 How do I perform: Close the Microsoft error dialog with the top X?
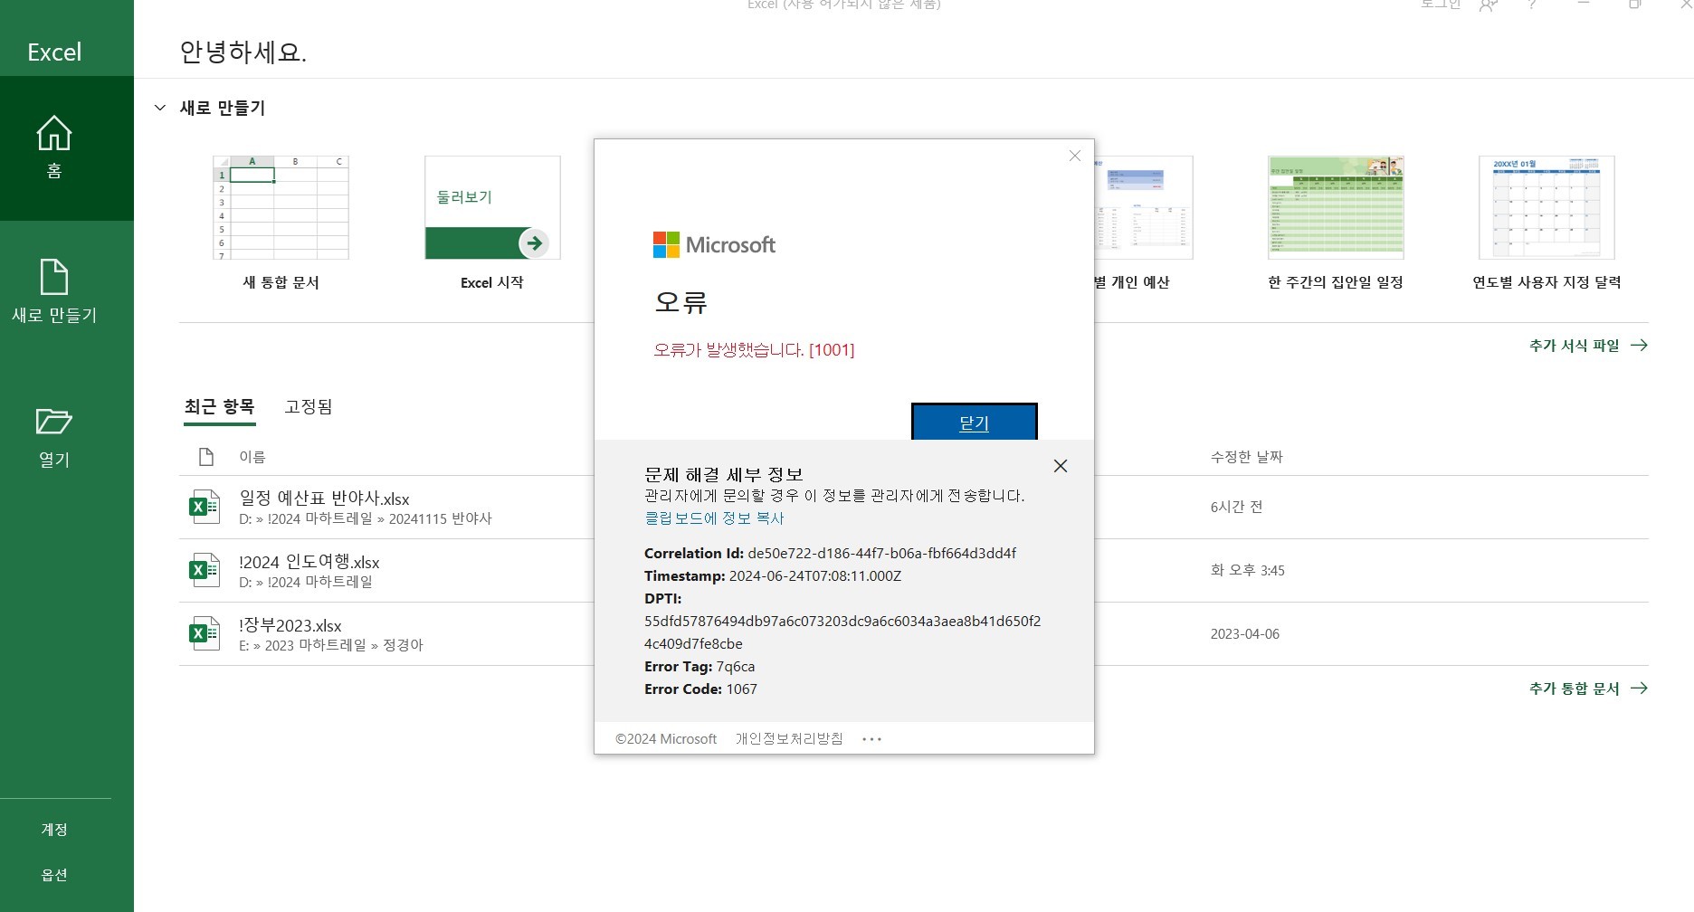coord(1075,156)
